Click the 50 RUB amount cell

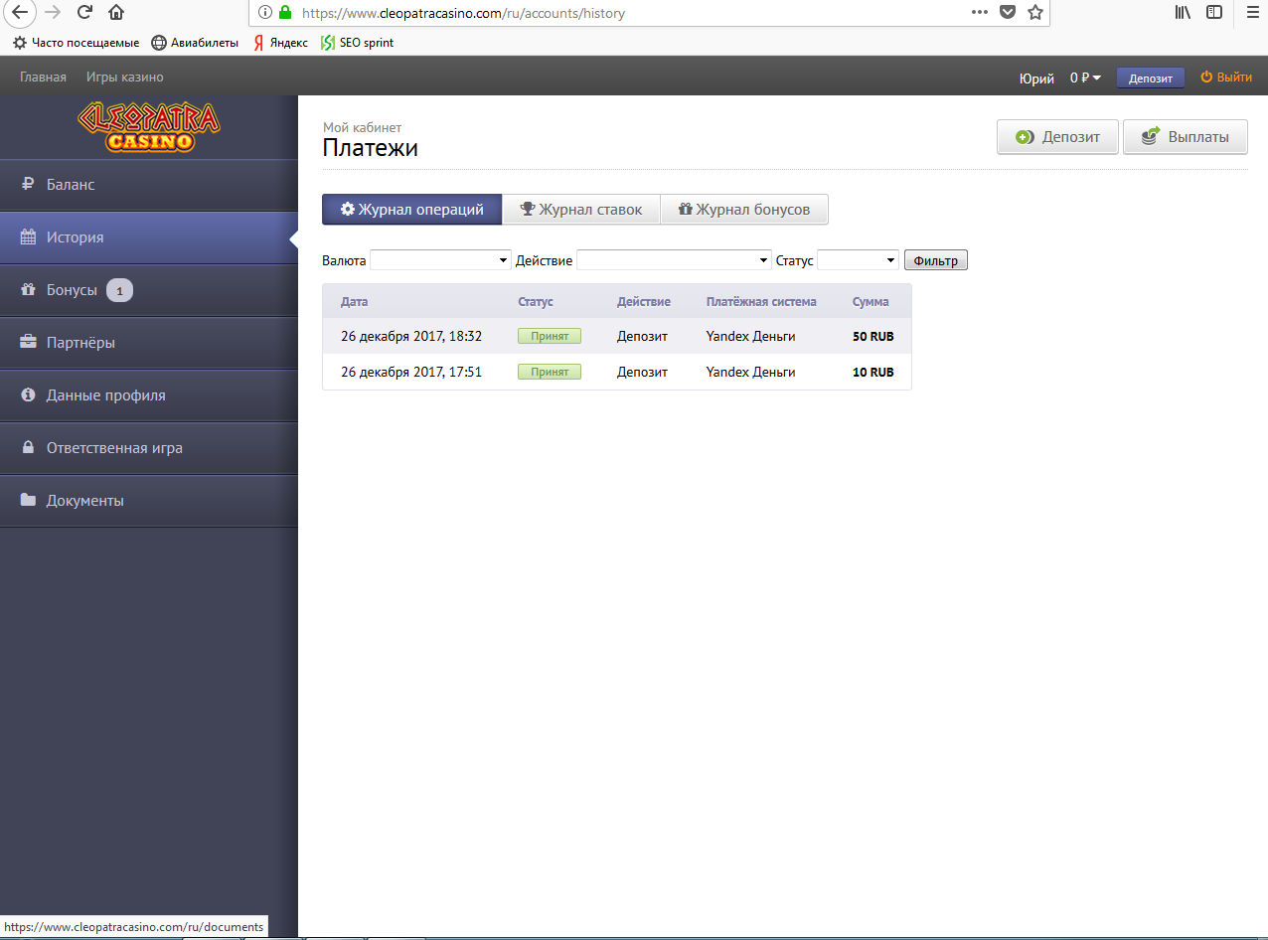pos(873,336)
